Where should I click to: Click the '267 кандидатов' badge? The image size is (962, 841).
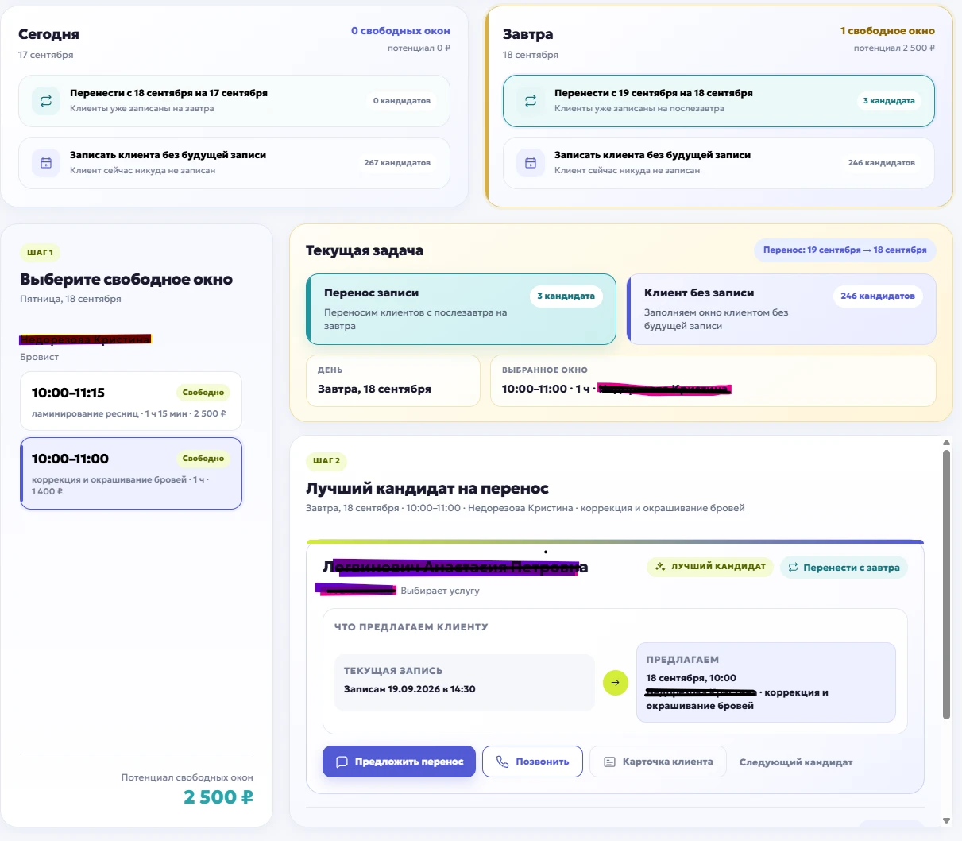[x=397, y=163]
